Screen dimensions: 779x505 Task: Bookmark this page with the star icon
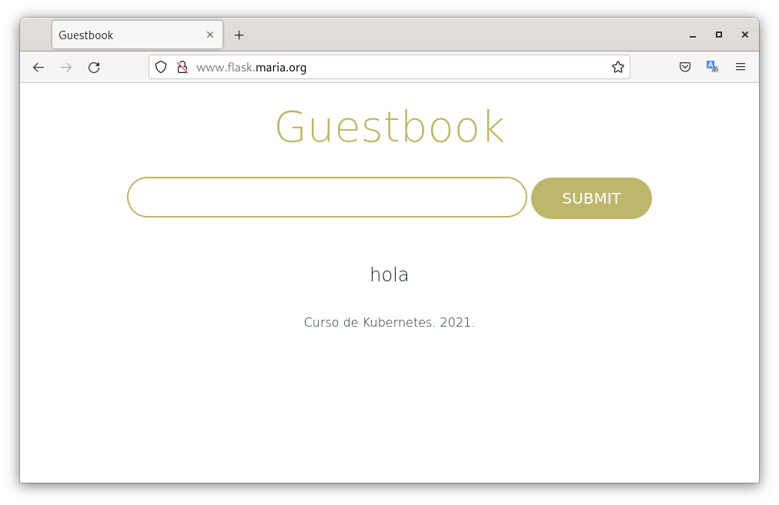point(617,68)
